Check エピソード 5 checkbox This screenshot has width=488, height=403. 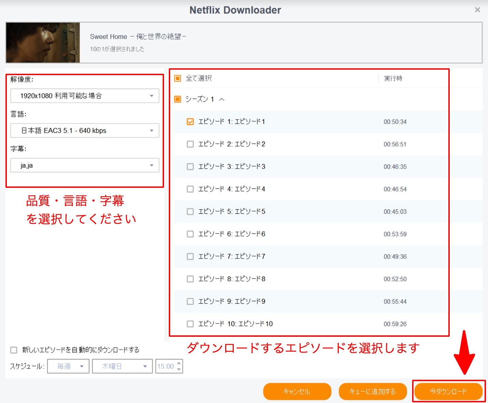(x=190, y=211)
